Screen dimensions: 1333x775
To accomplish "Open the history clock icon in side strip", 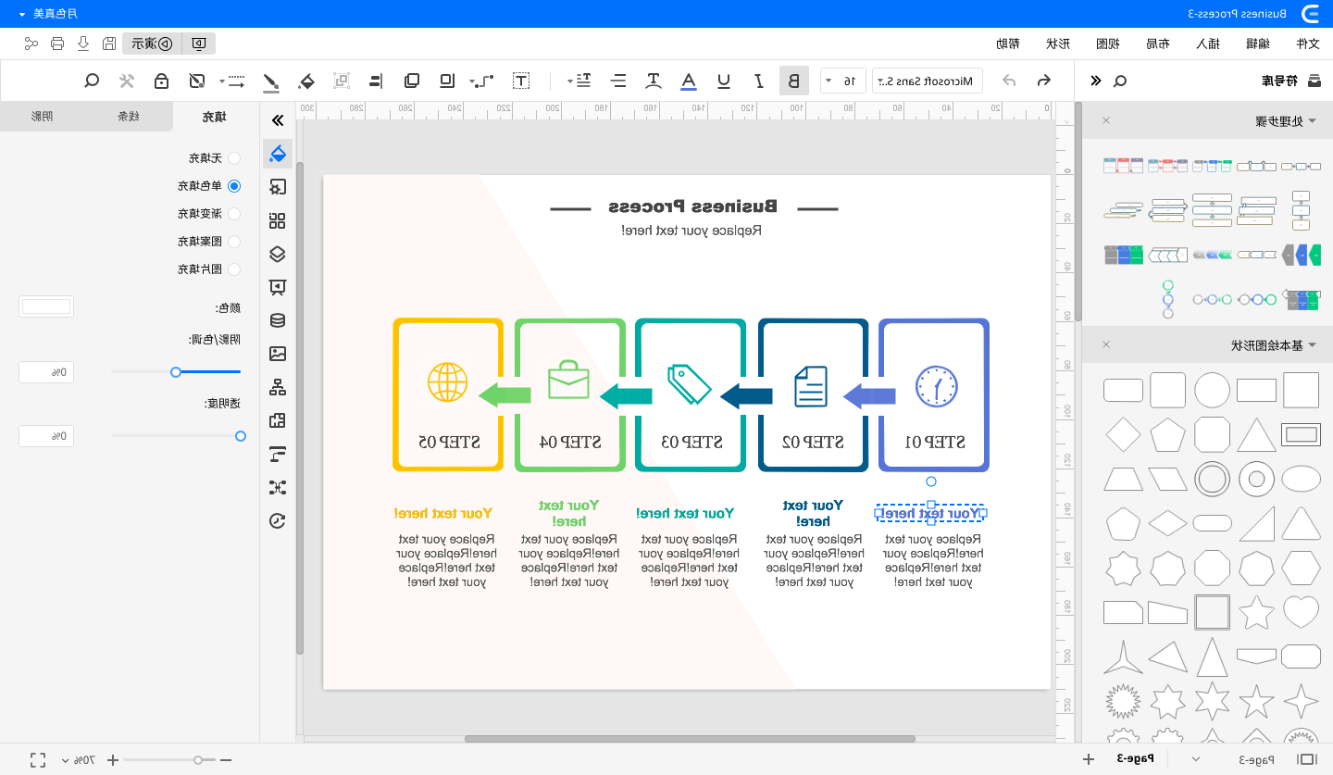I will [277, 520].
